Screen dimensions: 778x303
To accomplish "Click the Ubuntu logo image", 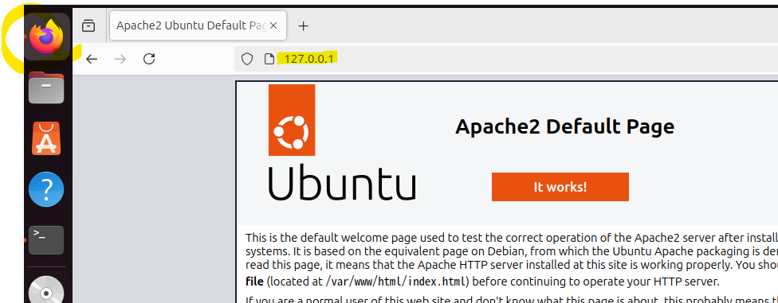I will click(x=342, y=142).
